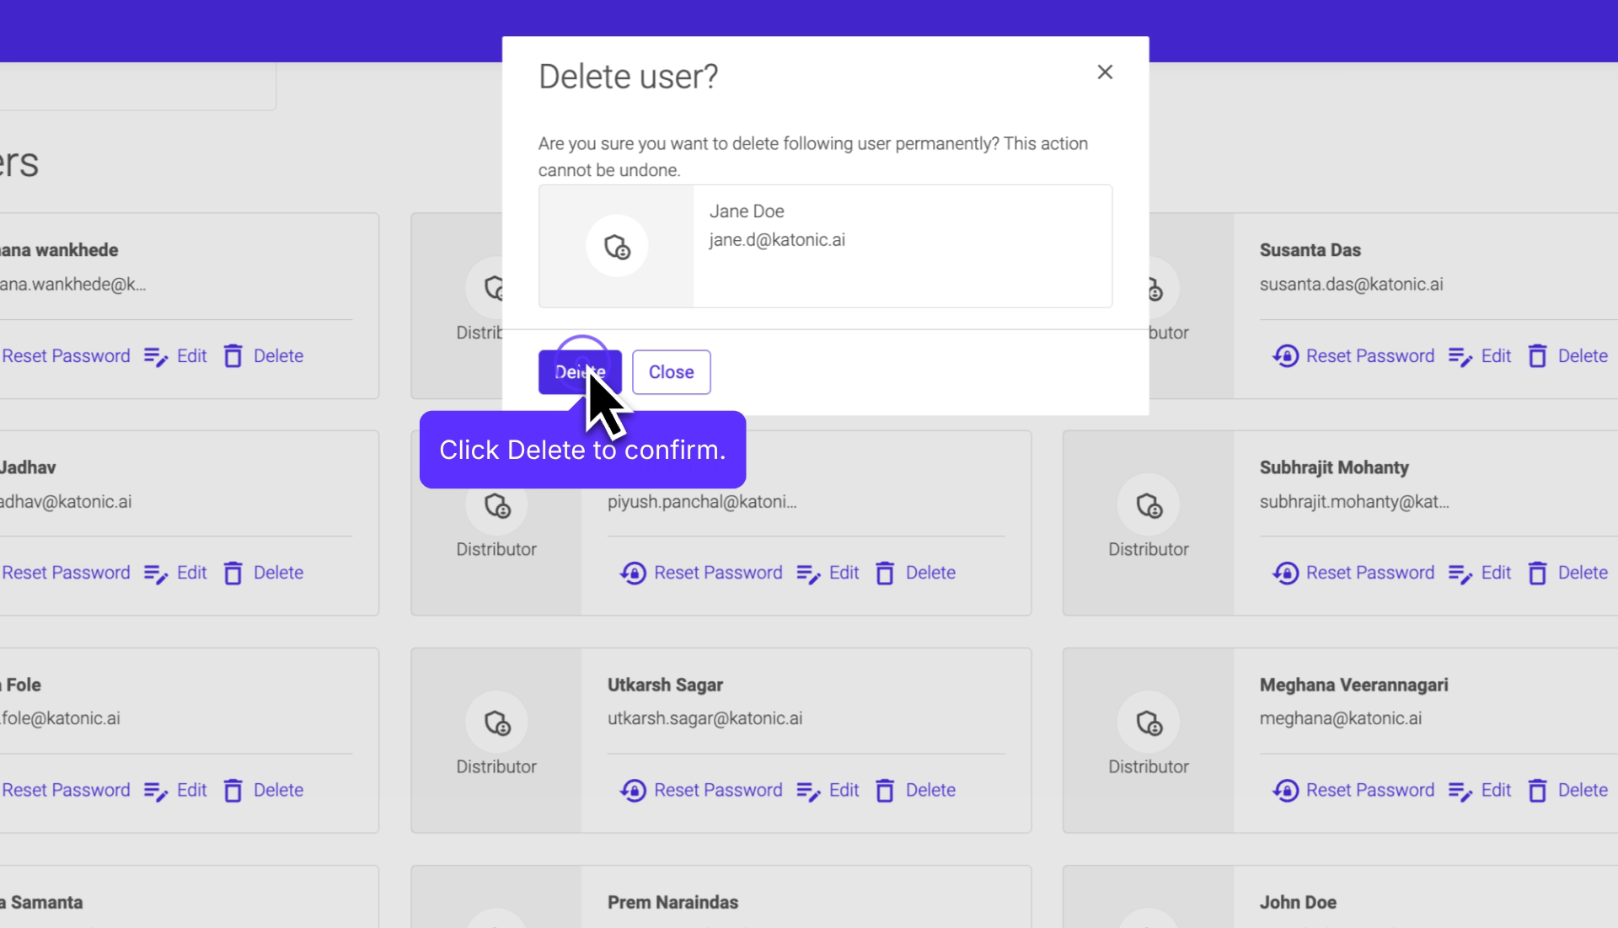Screen dimensions: 1618x928
Task: Click the Reset Password icon for Meghana Veerannagari
Action: 1284,790
